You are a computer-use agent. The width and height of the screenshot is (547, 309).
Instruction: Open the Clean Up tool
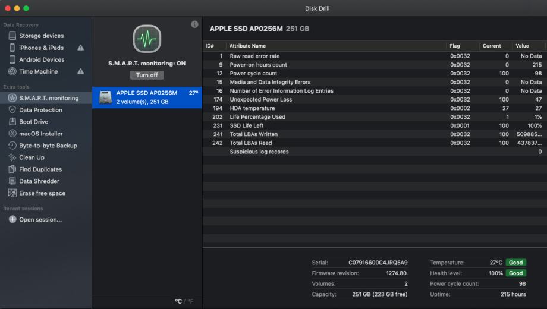[32, 157]
